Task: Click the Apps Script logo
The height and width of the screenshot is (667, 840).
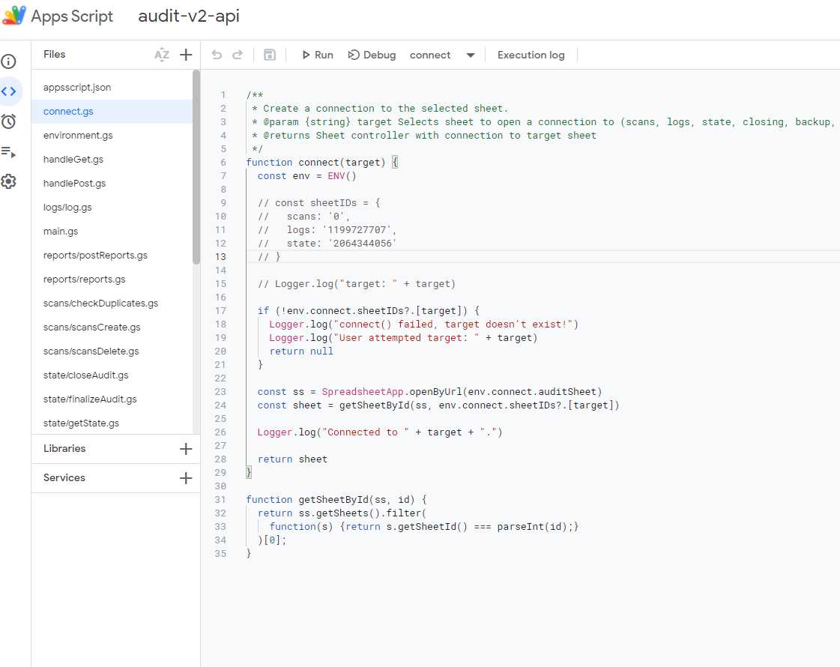Action: (14, 16)
